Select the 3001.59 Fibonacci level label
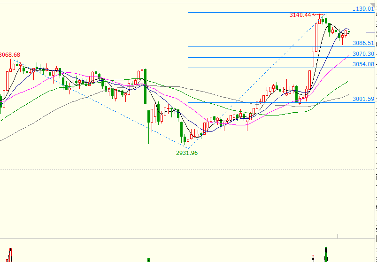This screenshot has width=377, height=262. [x=363, y=99]
